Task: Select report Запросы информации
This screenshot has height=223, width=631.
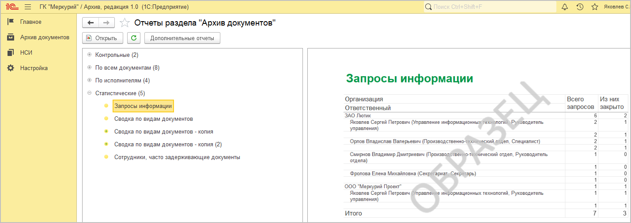Action: point(143,106)
